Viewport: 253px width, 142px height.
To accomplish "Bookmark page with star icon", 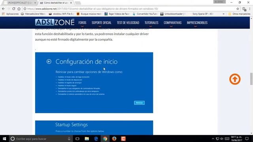I will [238, 9].
